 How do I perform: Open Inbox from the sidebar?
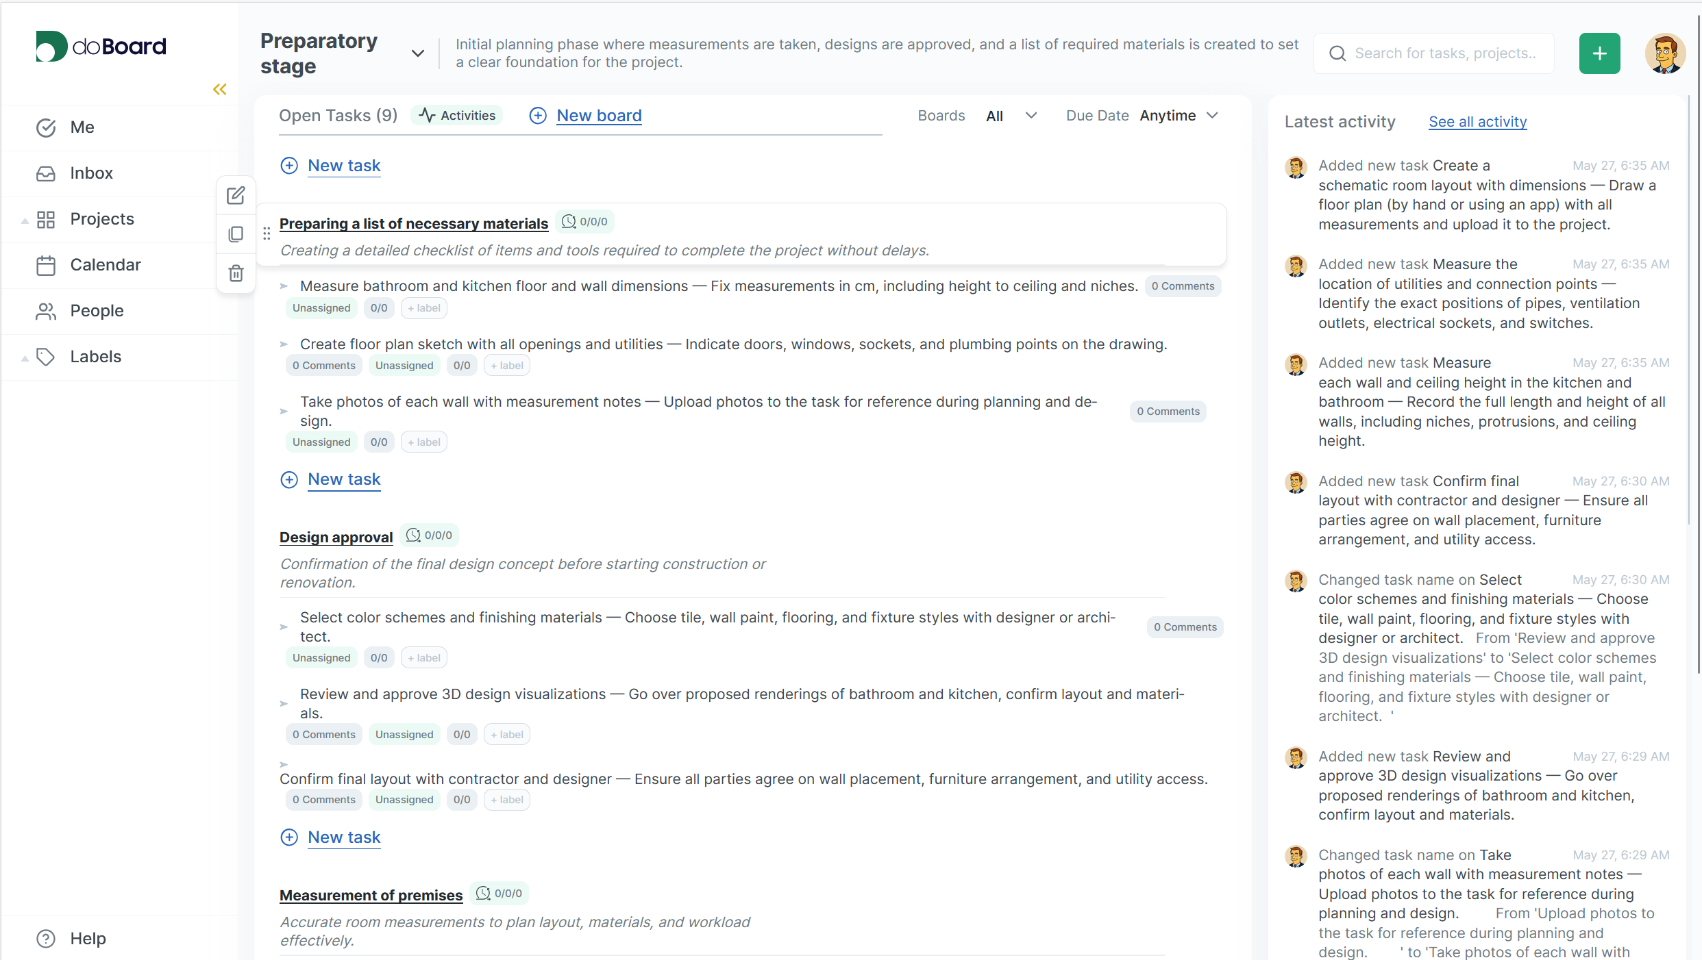coord(91,173)
